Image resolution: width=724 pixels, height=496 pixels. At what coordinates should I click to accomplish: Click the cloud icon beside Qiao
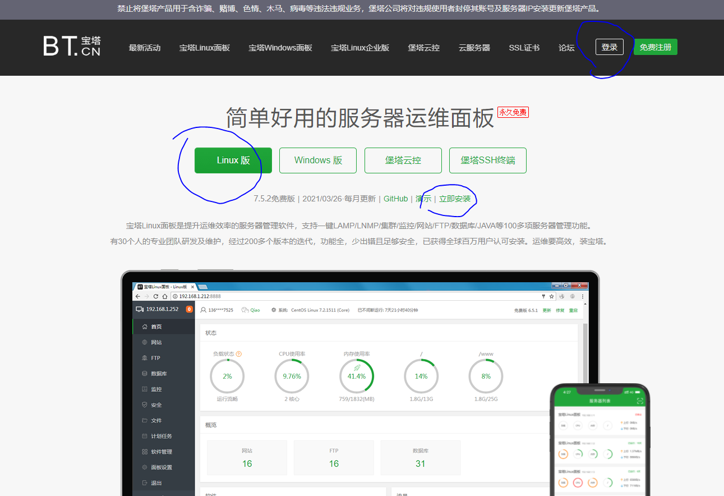click(245, 310)
